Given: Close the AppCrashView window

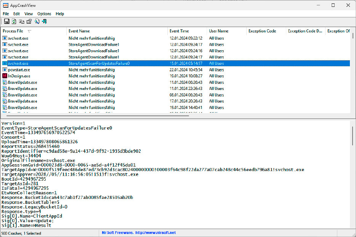Looking at the screenshot, I should coord(348,5).
